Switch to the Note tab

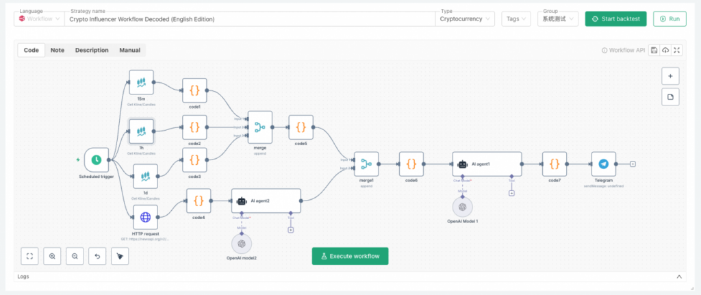(x=58, y=50)
